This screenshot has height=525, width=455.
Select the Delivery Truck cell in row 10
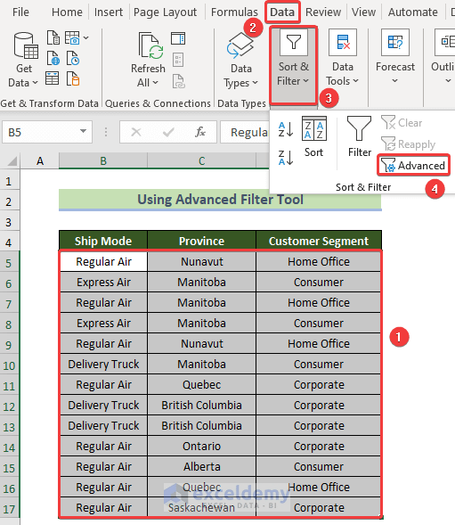[x=103, y=364]
